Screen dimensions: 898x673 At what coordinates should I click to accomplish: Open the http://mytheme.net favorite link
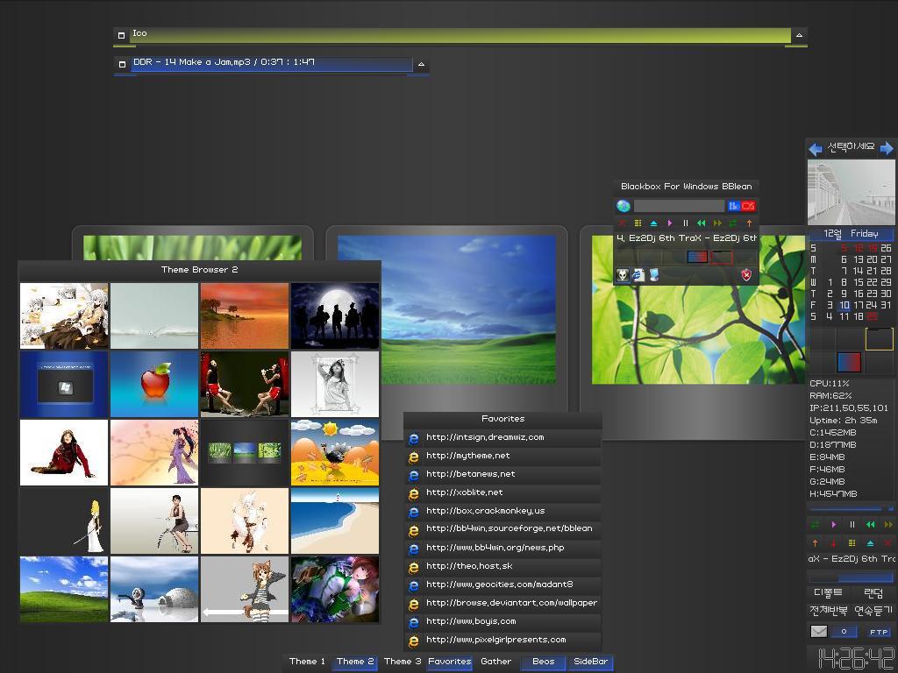(x=467, y=456)
